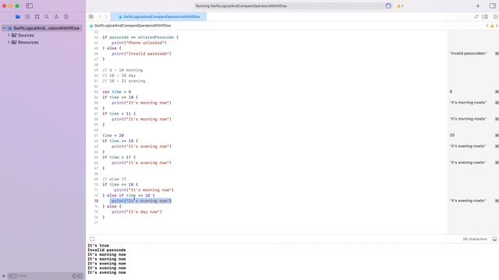
Task: Toggle the console pane visibility icon
Action: pyautogui.click(x=494, y=239)
